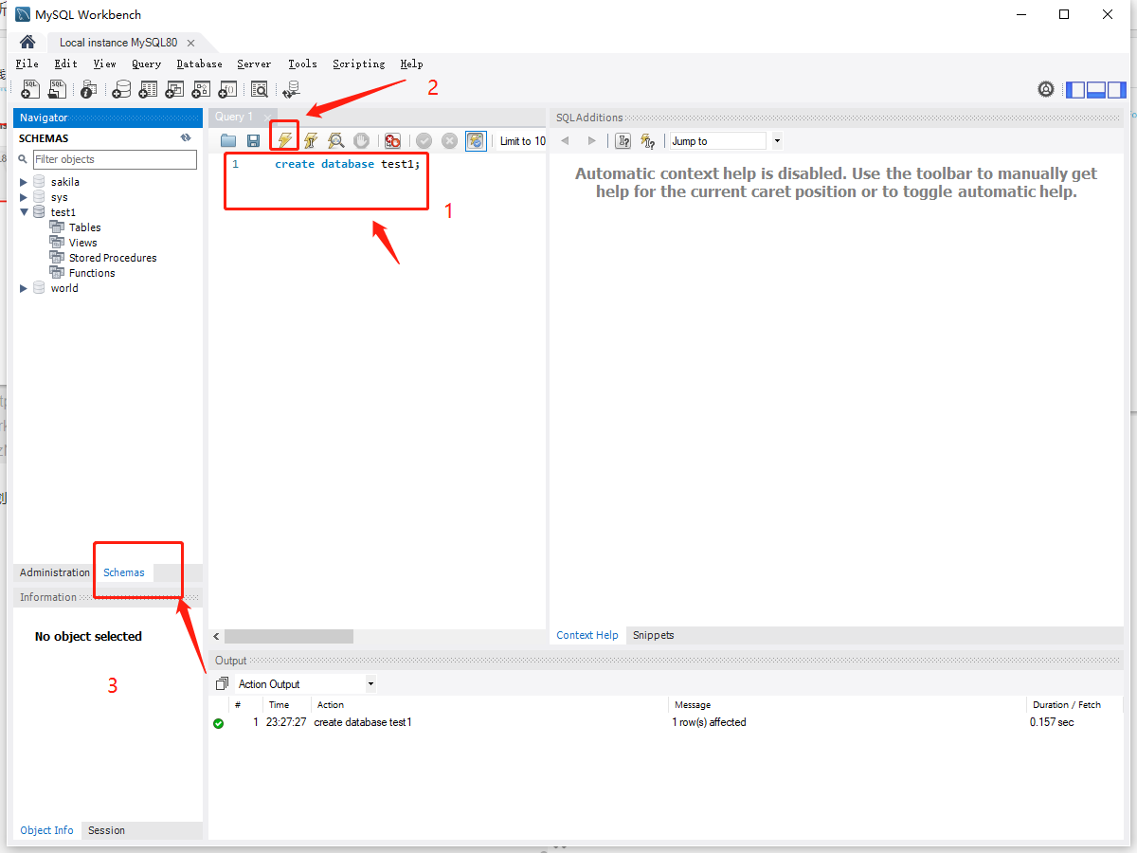Screen dimensions: 1137x853
Task: Create a new stored procedure icon
Action: (201, 89)
